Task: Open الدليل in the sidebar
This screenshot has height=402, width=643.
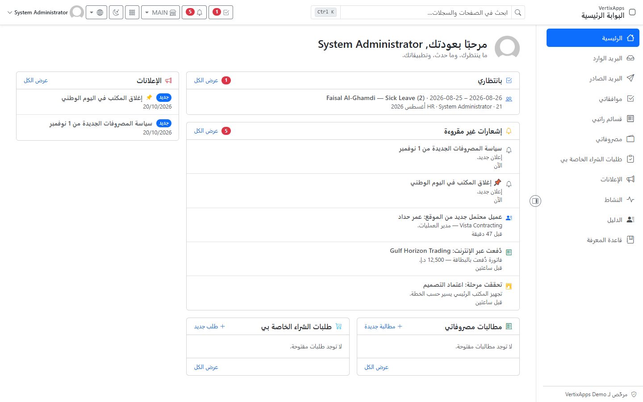Action: click(593, 220)
